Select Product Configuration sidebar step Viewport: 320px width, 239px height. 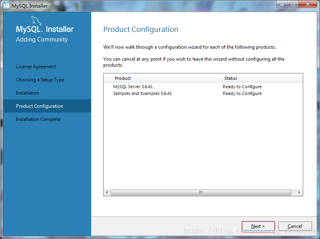point(47,106)
